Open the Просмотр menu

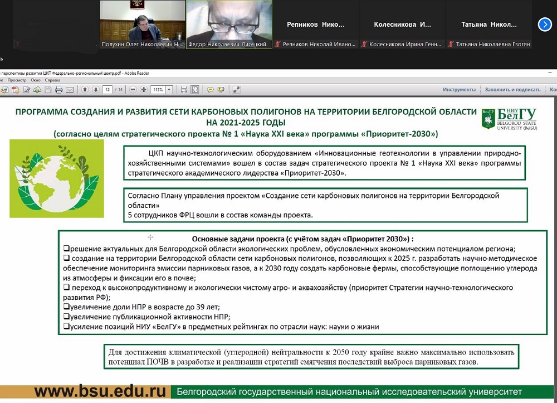pyautogui.click(x=17, y=80)
